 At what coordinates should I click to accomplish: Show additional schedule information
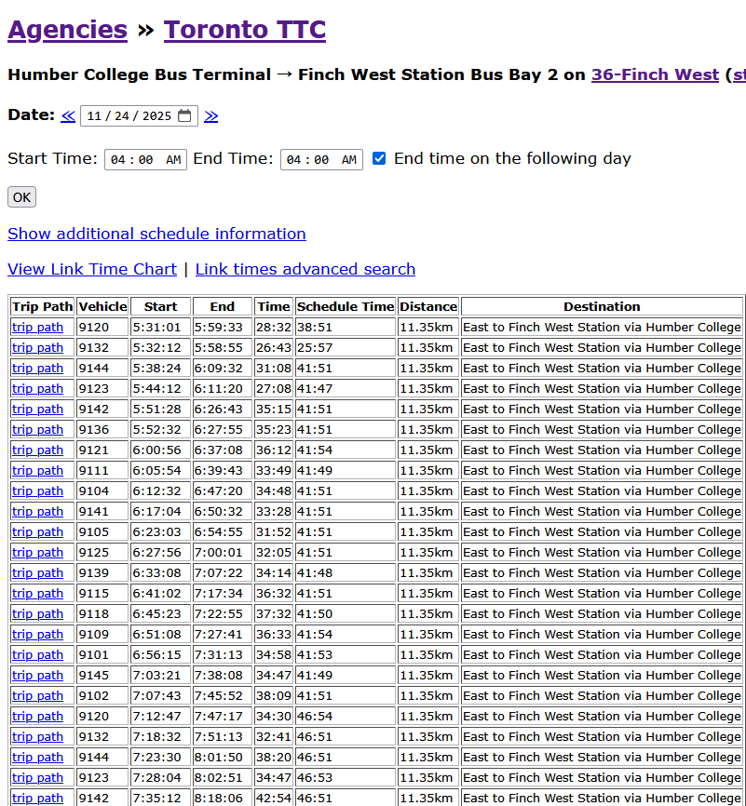(156, 234)
